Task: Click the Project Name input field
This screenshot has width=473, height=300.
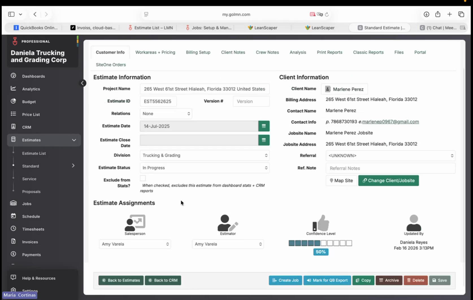Action: click(205, 89)
